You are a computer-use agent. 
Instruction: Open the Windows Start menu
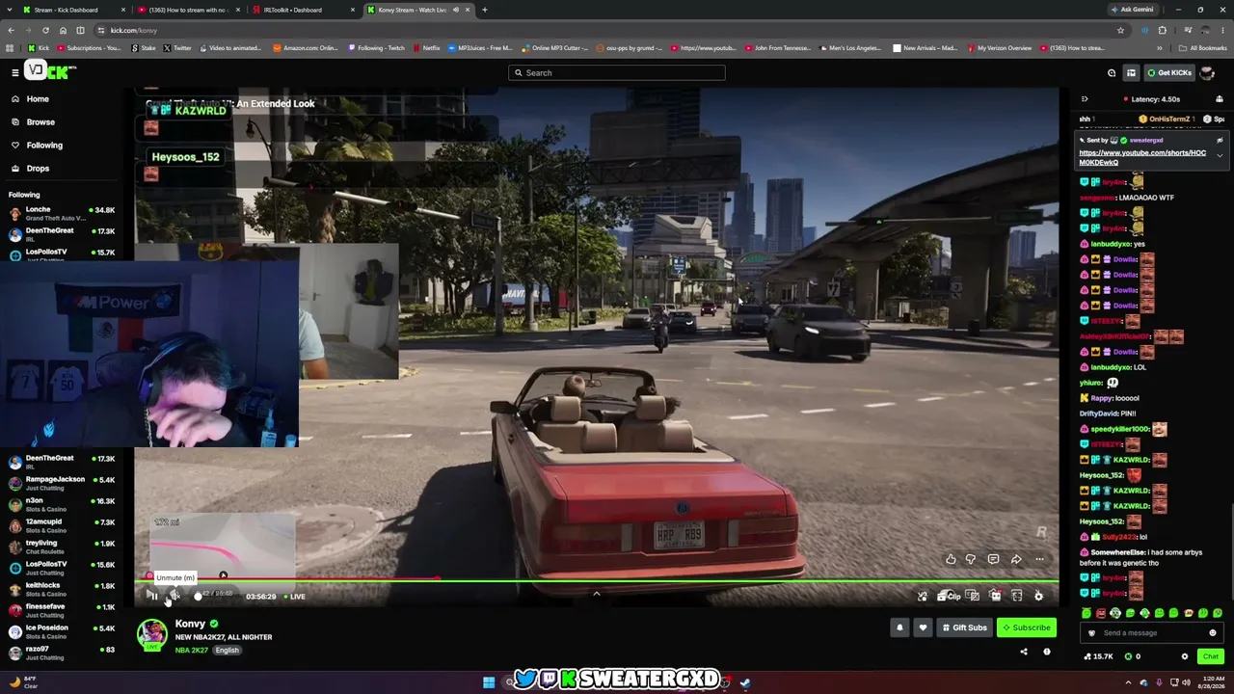pos(489,682)
